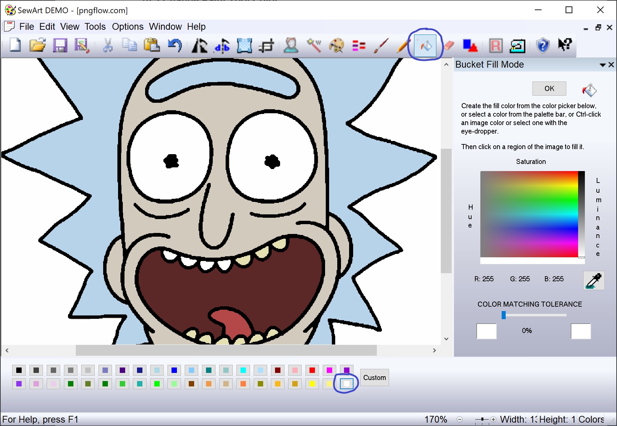Open Help topics via the shield icon

click(x=543, y=45)
